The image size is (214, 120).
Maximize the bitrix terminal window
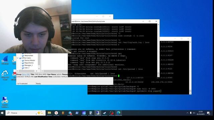point(149,21)
